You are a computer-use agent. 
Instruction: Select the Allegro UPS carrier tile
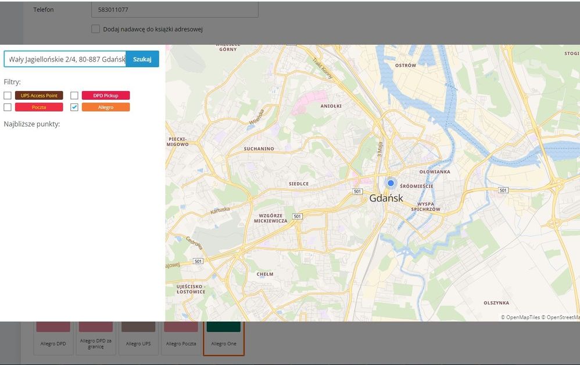tap(138, 338)
